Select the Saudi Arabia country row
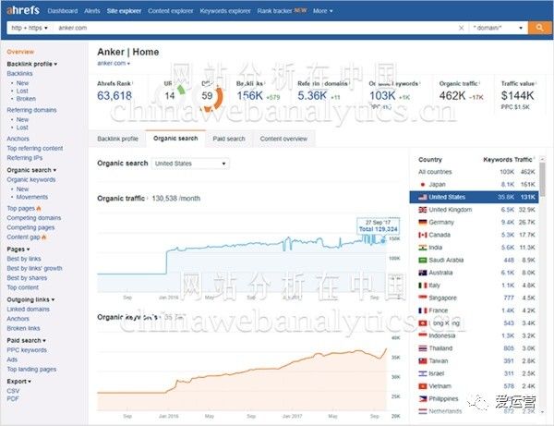 475,261
